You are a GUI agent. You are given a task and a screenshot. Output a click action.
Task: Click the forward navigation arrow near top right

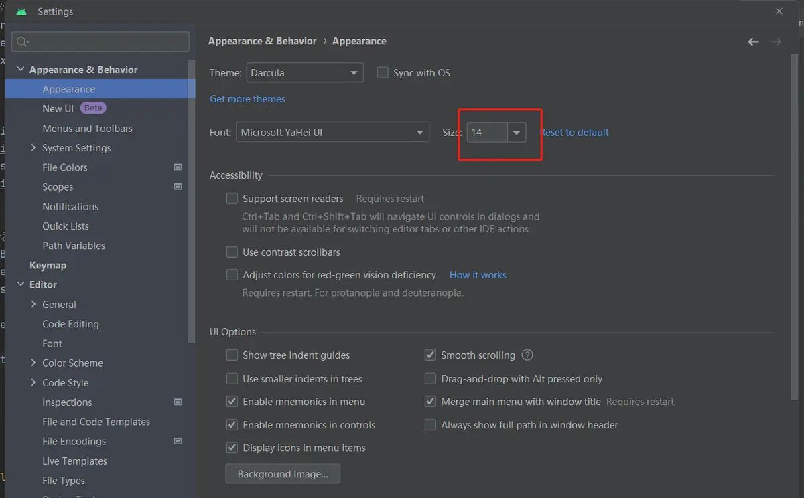pyautogui.click(x=776, y=41)
